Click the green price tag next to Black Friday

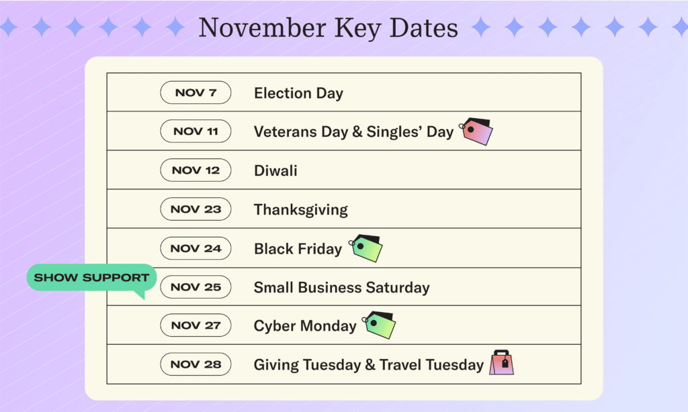[x=365, y=248]
